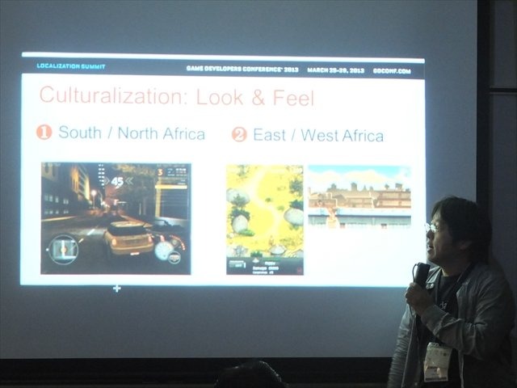
Task: Click the 'East / West Africa' heading
Action: tap(318, 135)
